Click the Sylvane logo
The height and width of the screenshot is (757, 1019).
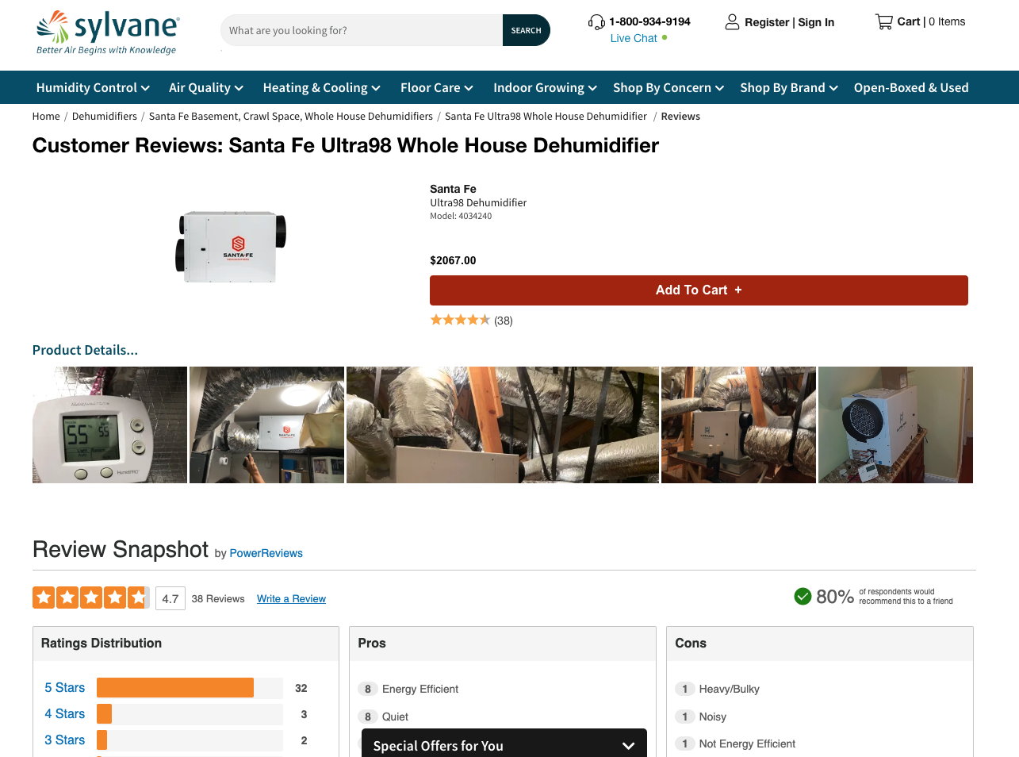108,32
